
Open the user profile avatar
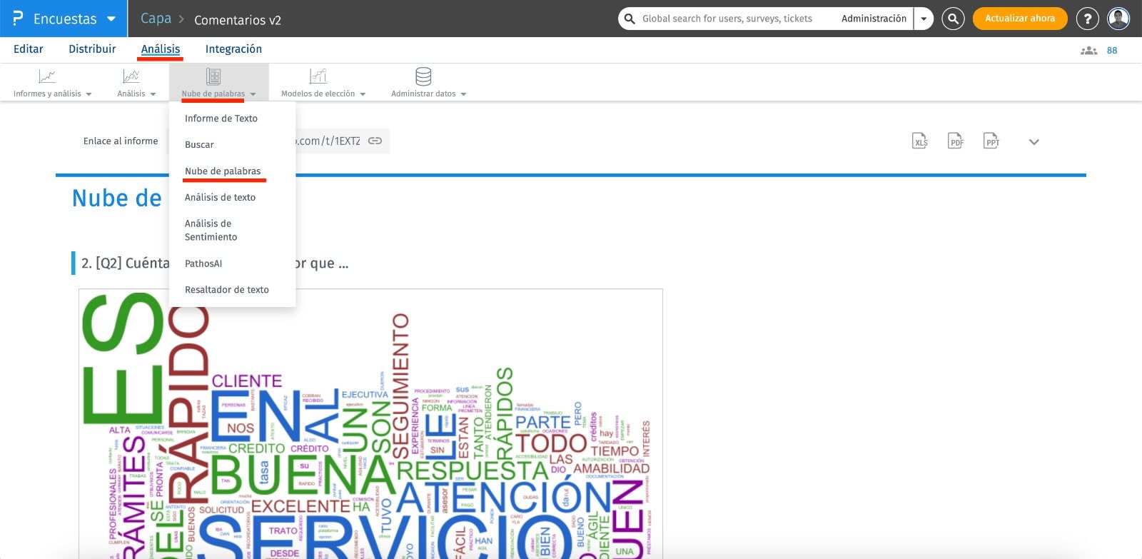1118,19
